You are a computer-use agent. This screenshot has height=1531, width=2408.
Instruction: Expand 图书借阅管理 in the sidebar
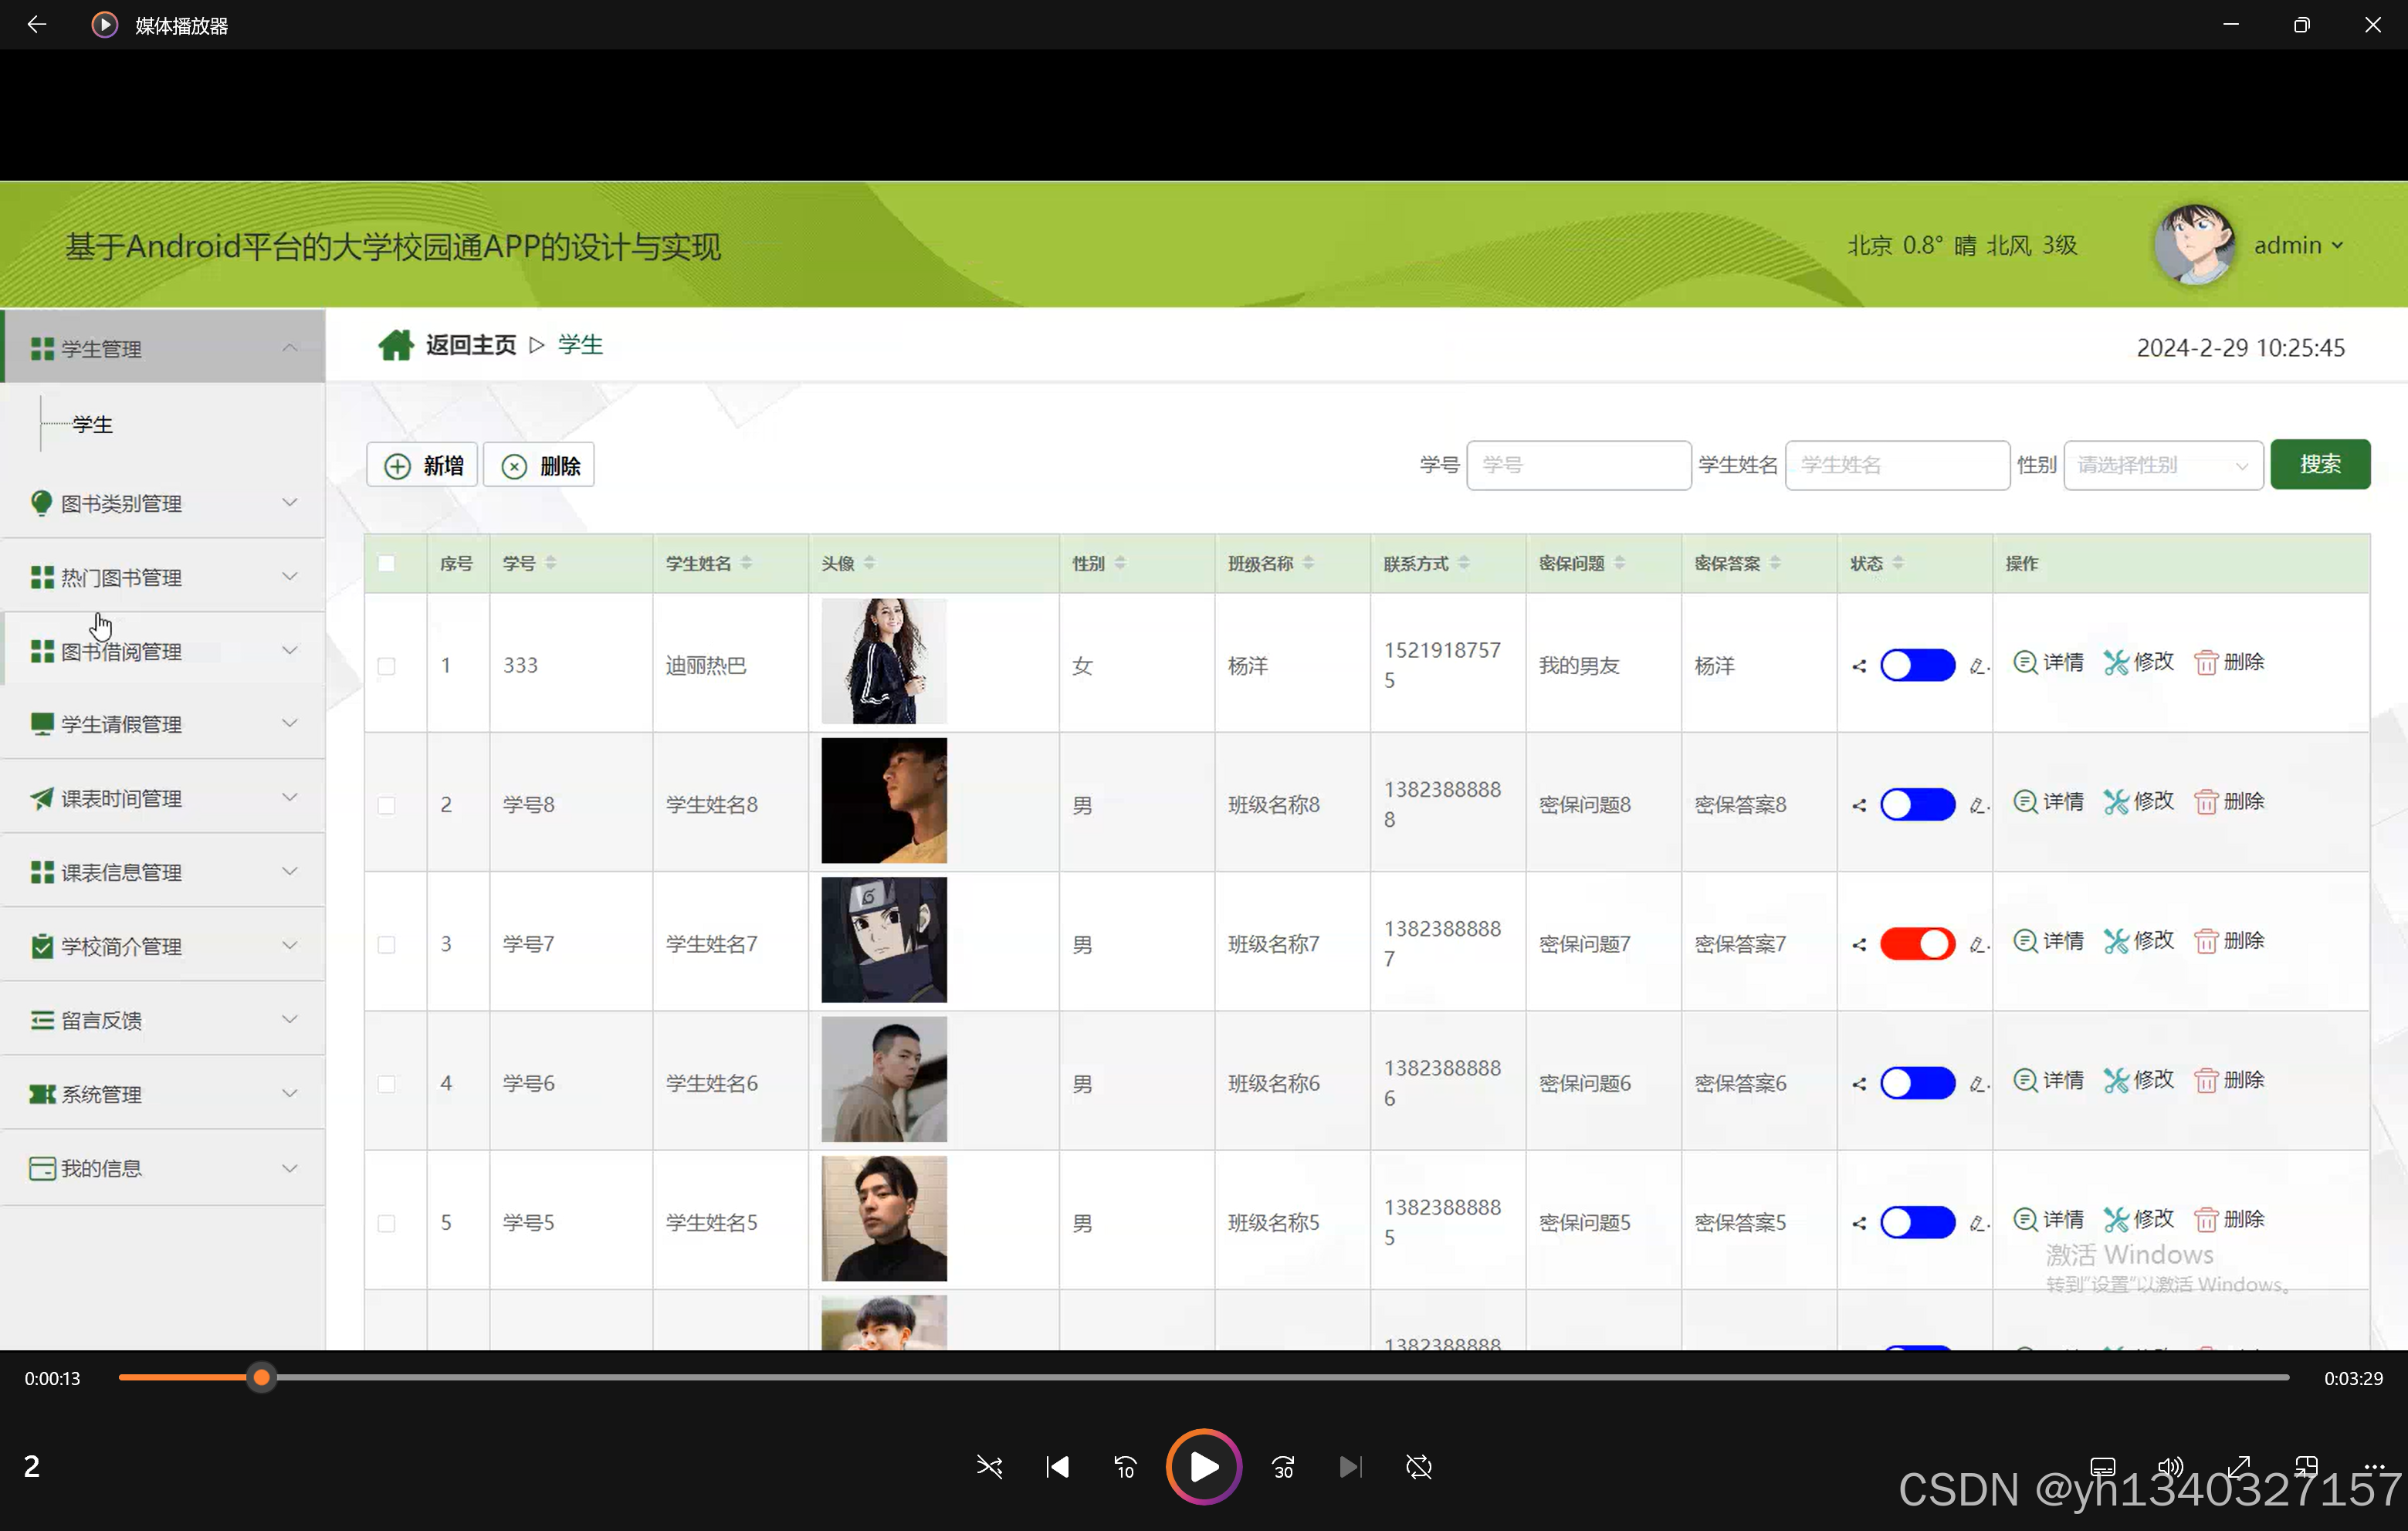pos(163,650)
